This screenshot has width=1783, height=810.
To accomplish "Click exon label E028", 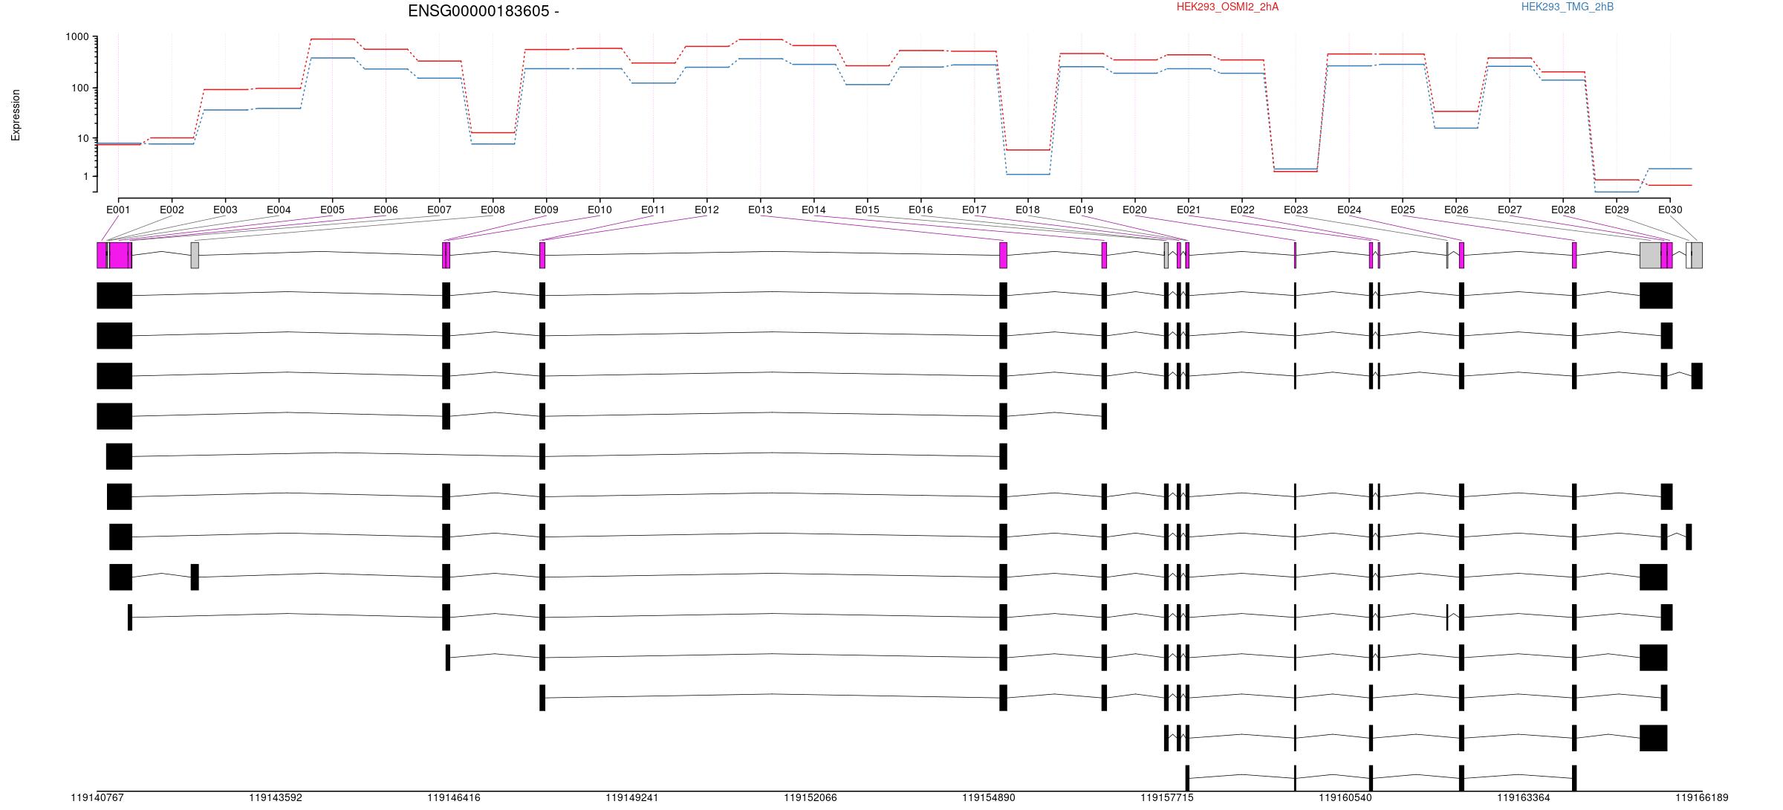I will tap(1563, 210).
